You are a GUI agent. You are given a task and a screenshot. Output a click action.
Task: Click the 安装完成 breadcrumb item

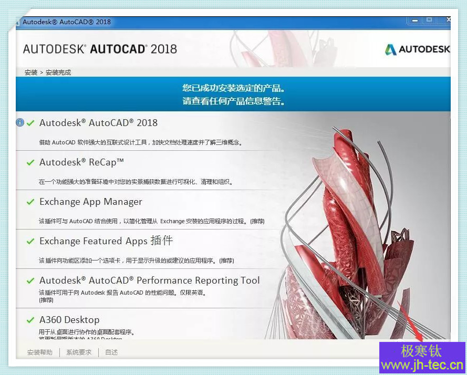point(58,72)
